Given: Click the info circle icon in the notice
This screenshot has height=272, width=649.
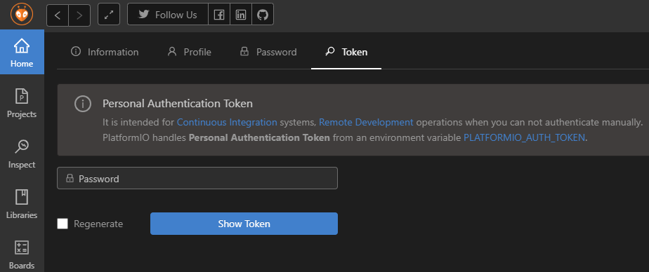Looking at the screenshot, I should coord(82,103).
